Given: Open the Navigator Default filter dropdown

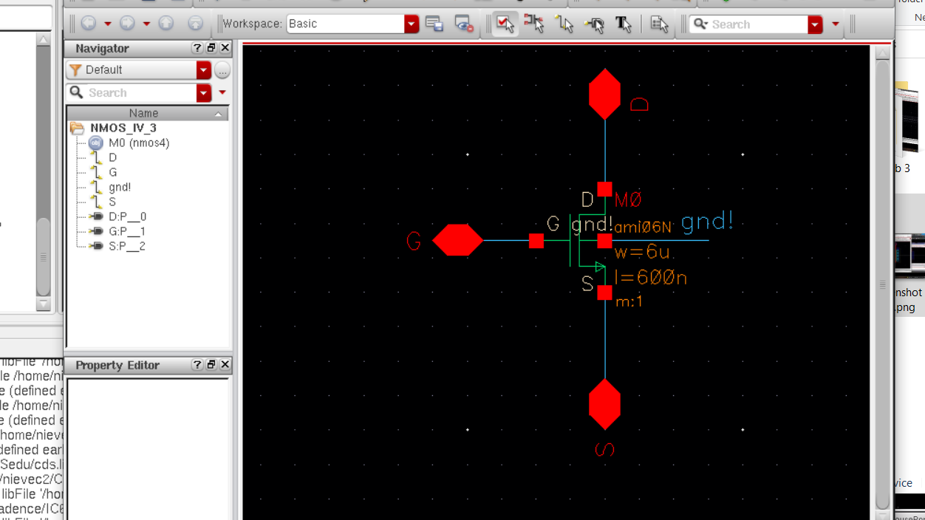Looking at the screenshot, I should [x=203, y=70].
